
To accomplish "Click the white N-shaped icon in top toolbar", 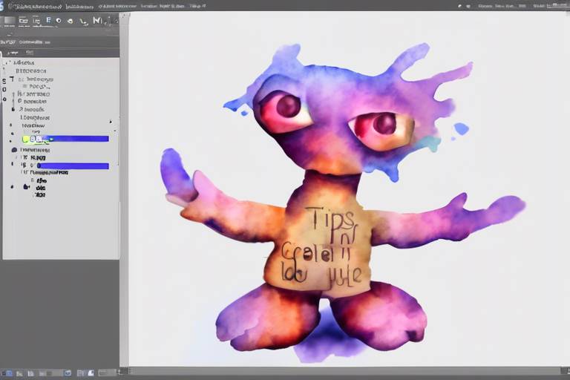I will pos(97,21).
